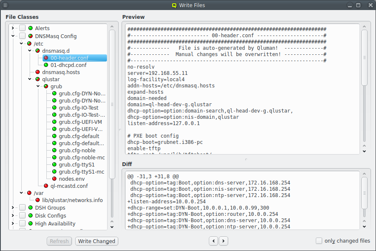Image resolution: width=376 pixels, height=251 pixels.
Task: Click the status dot beside dnsmasq.d
Action: pyautogui.click(x=38, y=51)
